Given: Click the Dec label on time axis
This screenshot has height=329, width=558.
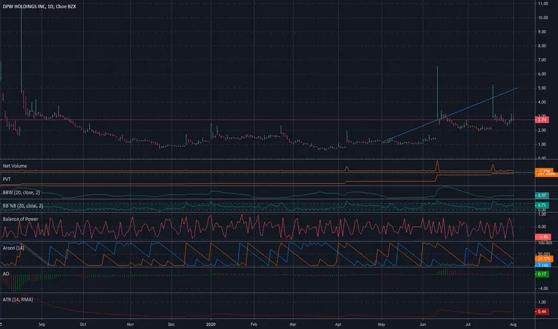Looking at the screenshot, I should pyautogui.click(x=171, y=324).
